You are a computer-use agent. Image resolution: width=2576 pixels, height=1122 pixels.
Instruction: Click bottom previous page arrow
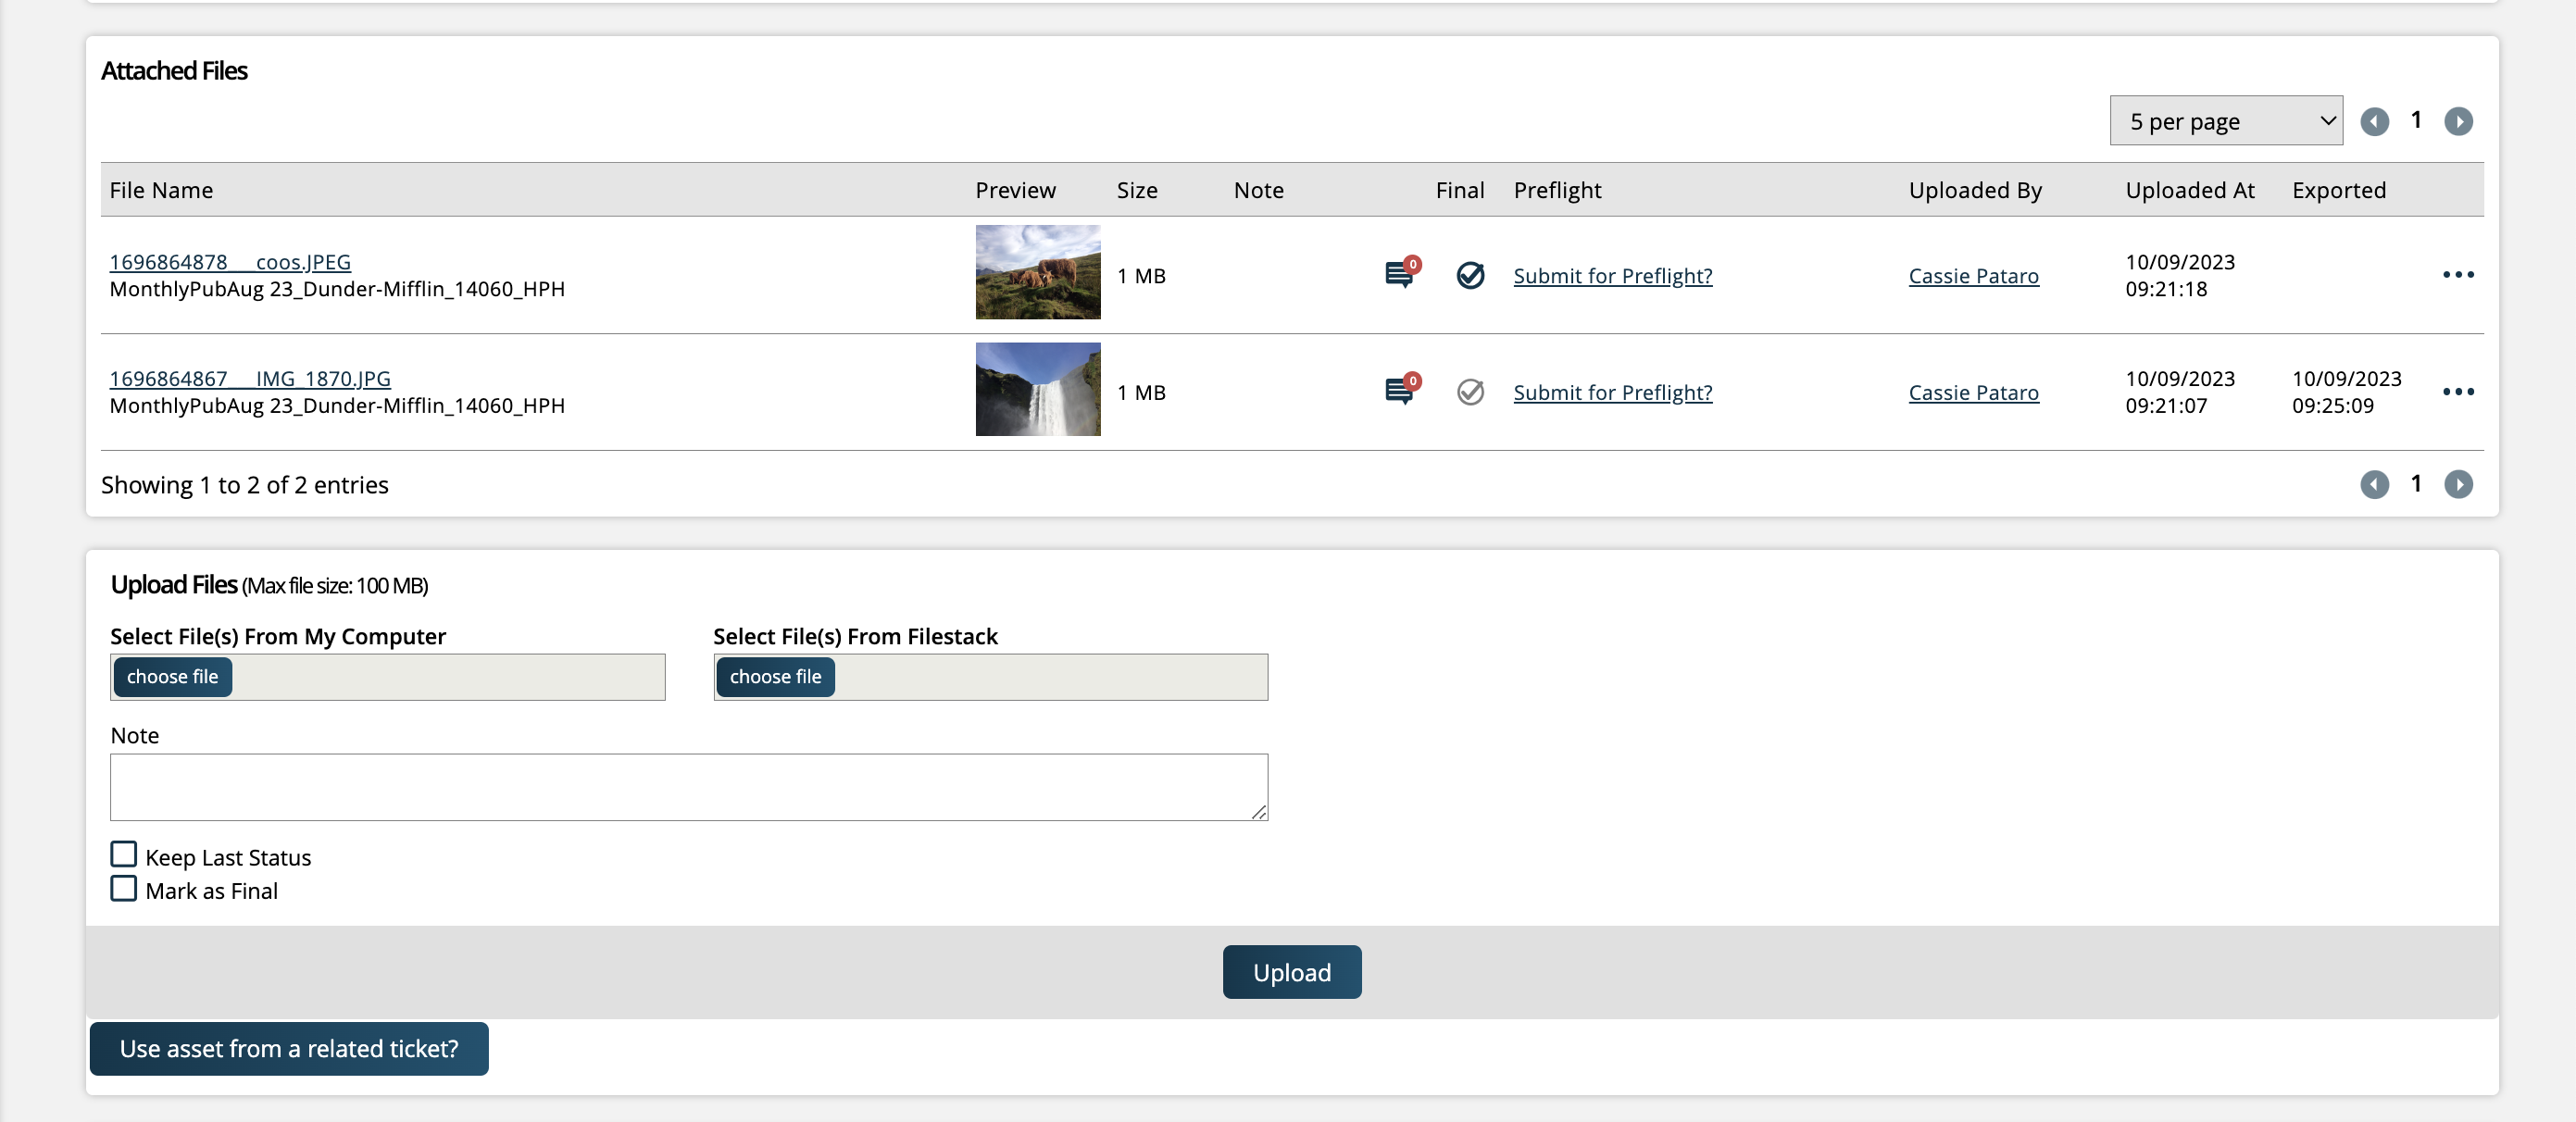(2374, 484)
